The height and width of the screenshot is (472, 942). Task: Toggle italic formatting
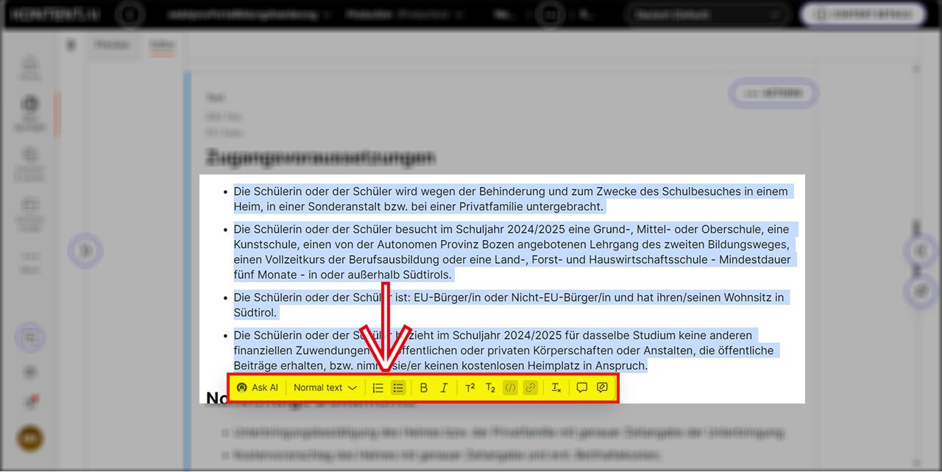pyautogui.click(x=444, y=387)
